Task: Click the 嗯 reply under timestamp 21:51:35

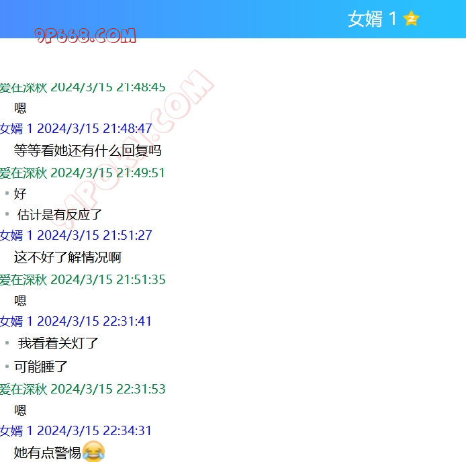Action: 20,301
